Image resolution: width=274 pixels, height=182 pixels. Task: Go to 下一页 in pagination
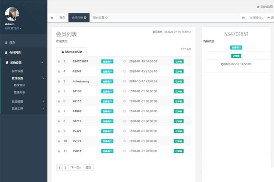[x=75, y=168]
